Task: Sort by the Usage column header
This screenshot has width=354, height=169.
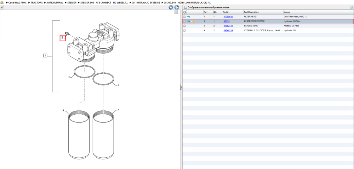Action: coord(318,12)
